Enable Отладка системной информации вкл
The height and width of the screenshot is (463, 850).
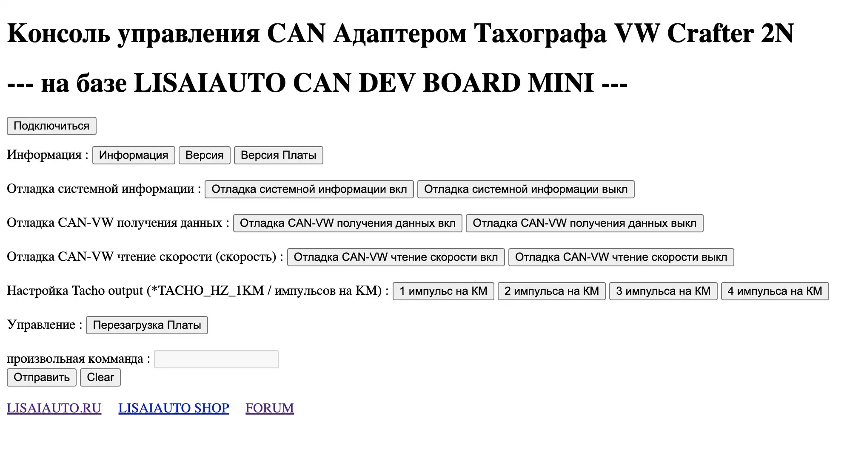(x=309, y=189)
